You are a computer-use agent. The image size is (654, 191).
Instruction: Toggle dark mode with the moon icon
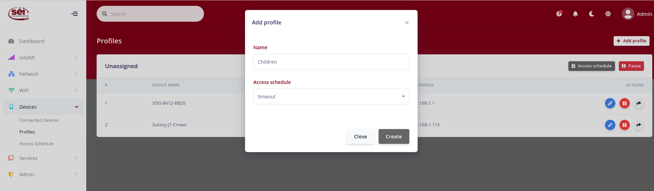click(592, 14)
